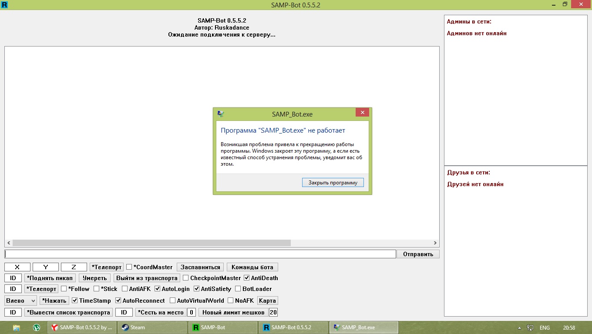The height and width of the screenshot is (334, 592).
Task: Click horizontal scrollbar thumb in log area
Action: tap(151, 243)
